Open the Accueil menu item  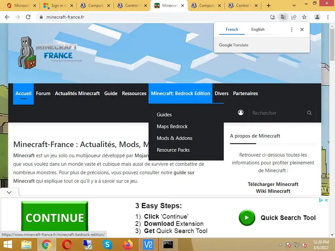[24, 93]
